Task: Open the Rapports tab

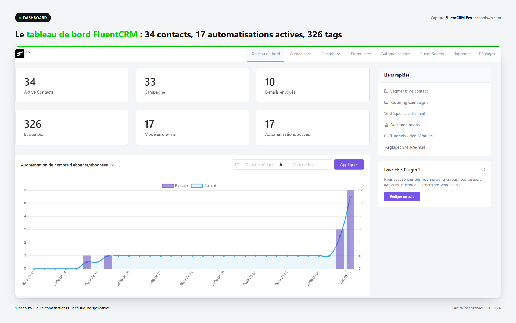Action: pyautogui.click(x=461, y=54)
